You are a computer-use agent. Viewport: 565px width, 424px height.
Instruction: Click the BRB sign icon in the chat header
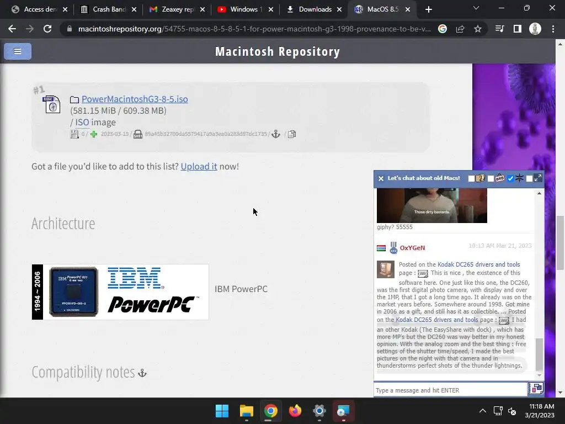point(500,178)
